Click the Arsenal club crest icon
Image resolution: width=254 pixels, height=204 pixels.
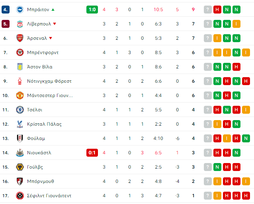(x=20, y=38)
